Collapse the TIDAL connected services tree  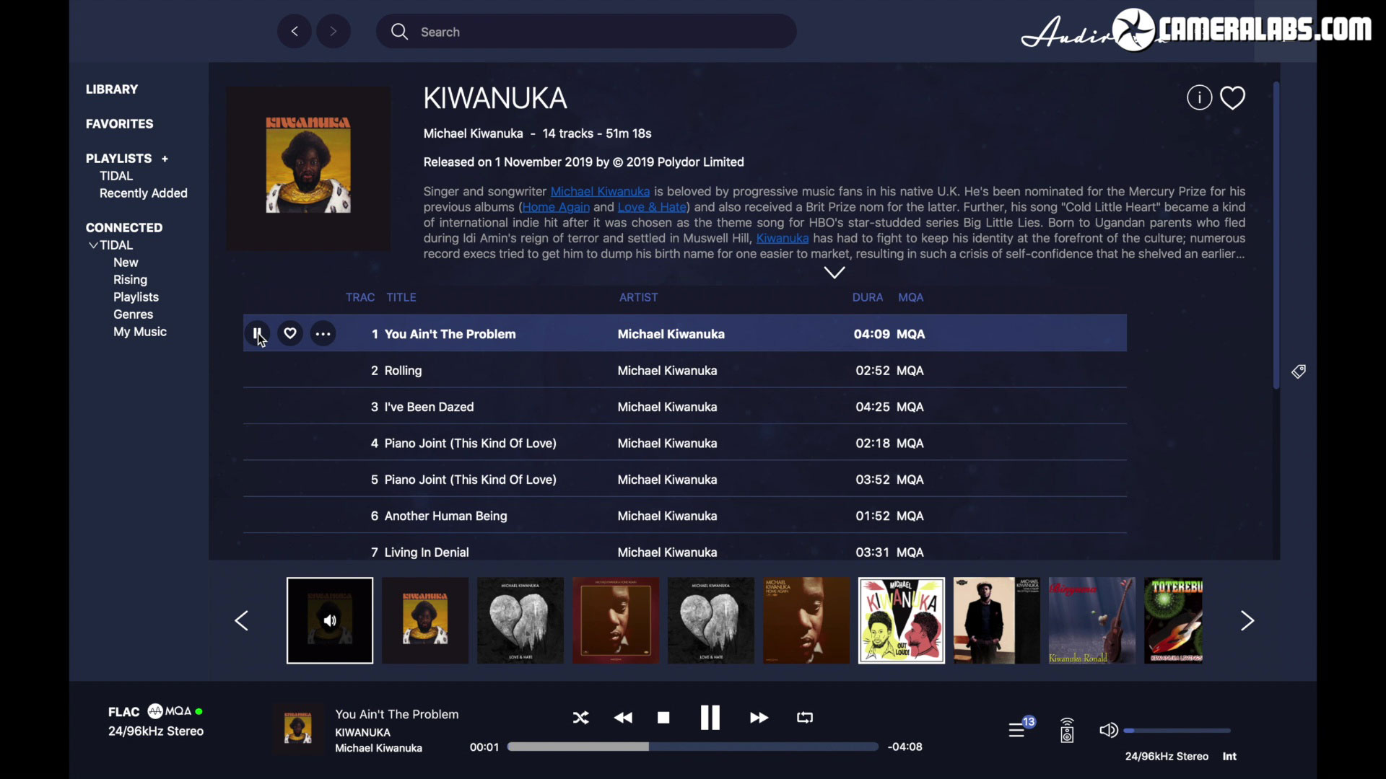pyautogui.click(x=93, y=245)
